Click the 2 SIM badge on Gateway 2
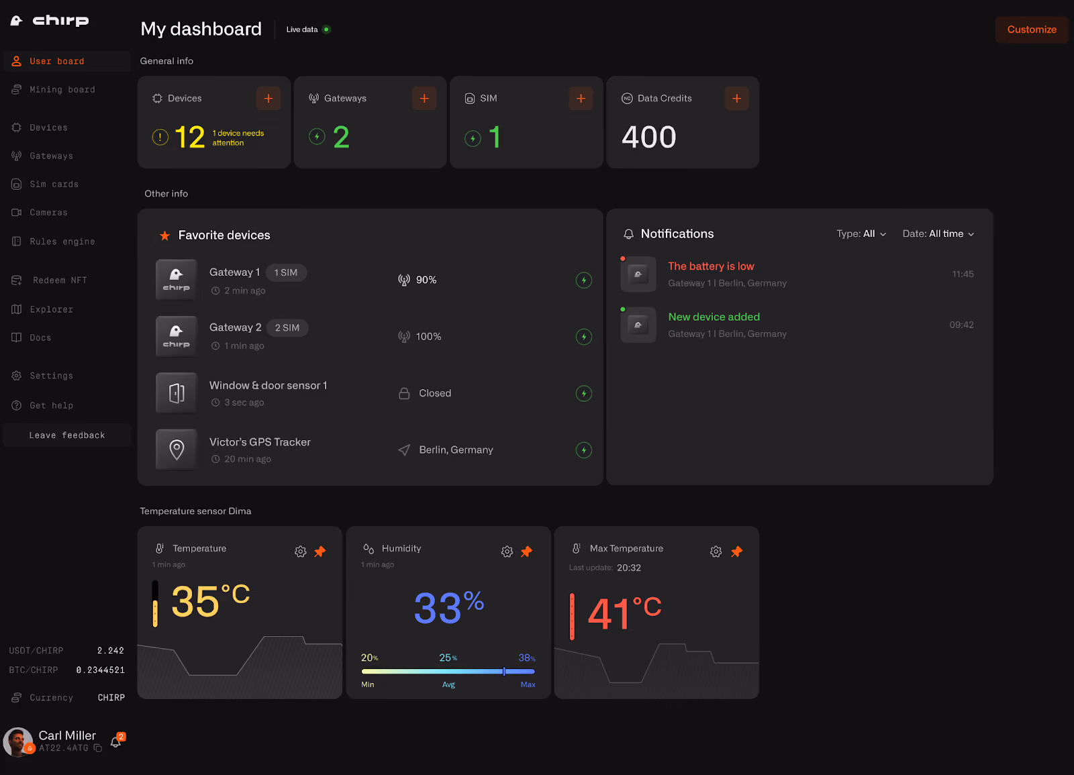This screenshot has height=775, width=1074. 287,328
